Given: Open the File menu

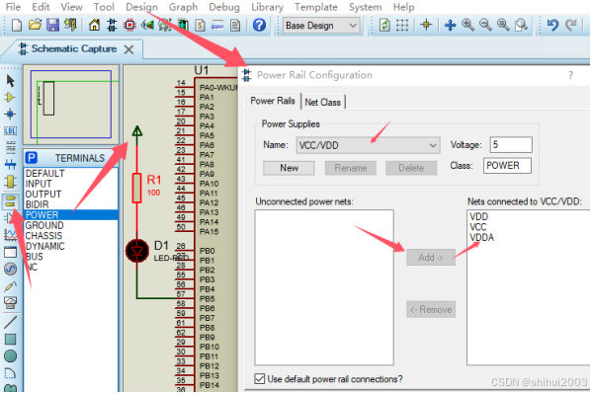Looking at the screenshot, I should (x=13, y=7).
